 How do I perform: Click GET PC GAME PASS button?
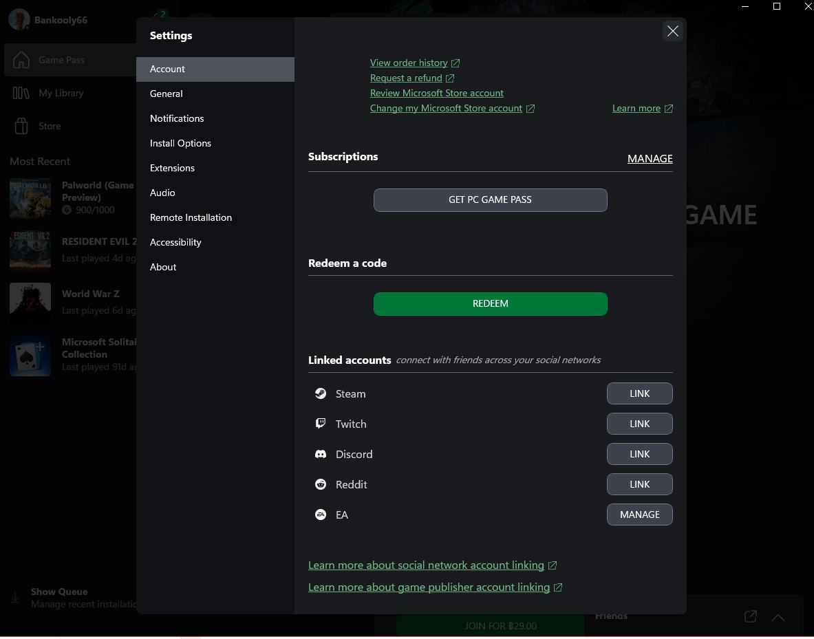tap(490, 200)
